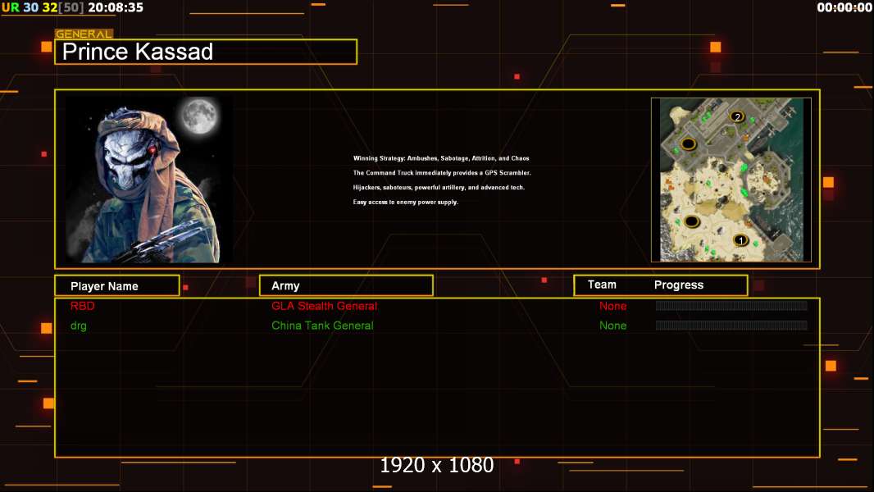Click the map preview thumbnail

tap(731, 180)
